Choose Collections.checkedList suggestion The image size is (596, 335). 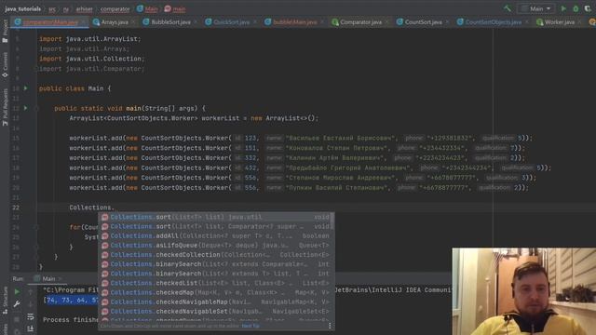pyautogui.click(x=215, y=283)
